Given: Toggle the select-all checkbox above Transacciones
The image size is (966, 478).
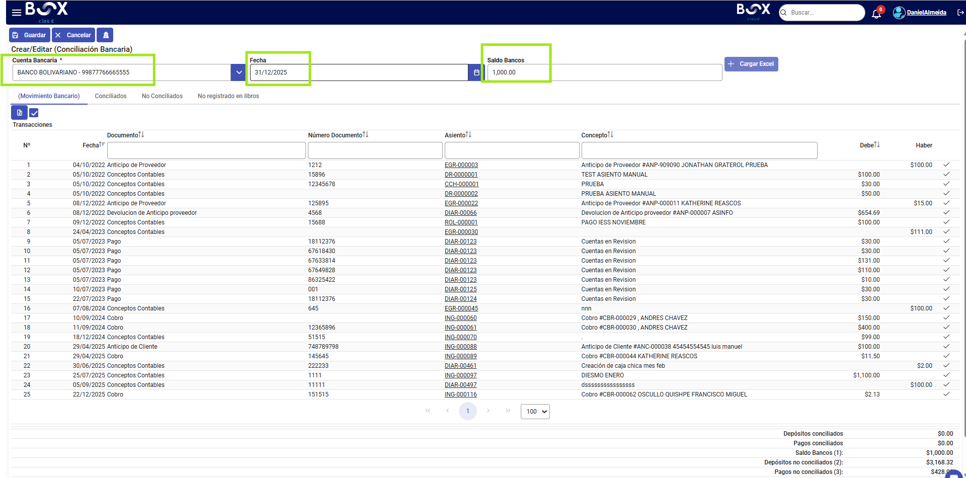Looking at the screenshot, I should [x=34, y=113].
